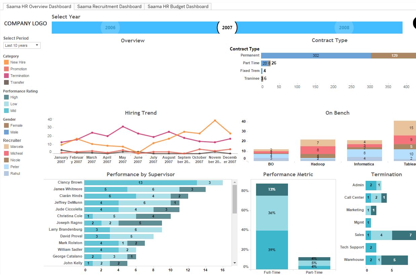Select the Saama HR Overview Dashboard tab
This screenshot has width=416, height=275.
click(x=39, y=6)
